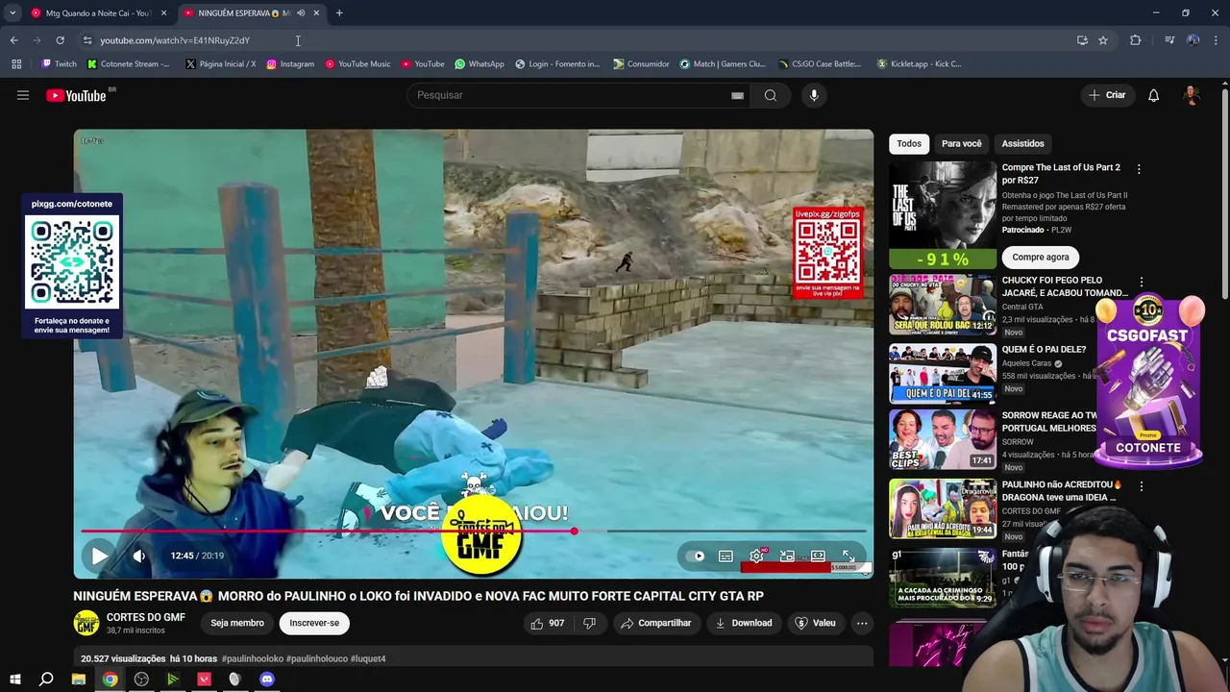
Task: Open CORTES DO GMF channel avatar
Action: [x=86, y=623]
